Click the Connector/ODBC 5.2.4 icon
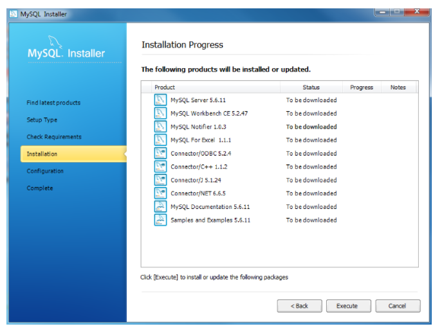 pyautogui.click(x=160, y=153)
